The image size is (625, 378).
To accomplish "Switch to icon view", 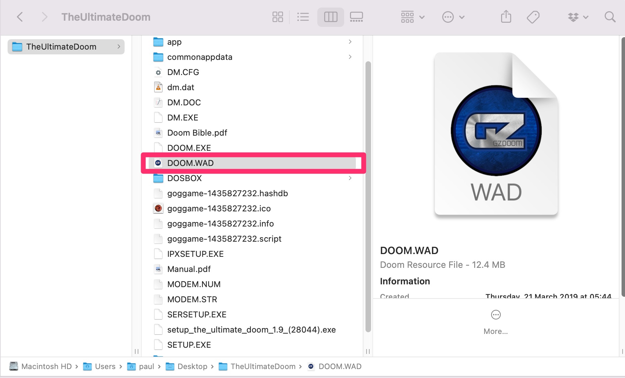I will [x=277, y=17].
